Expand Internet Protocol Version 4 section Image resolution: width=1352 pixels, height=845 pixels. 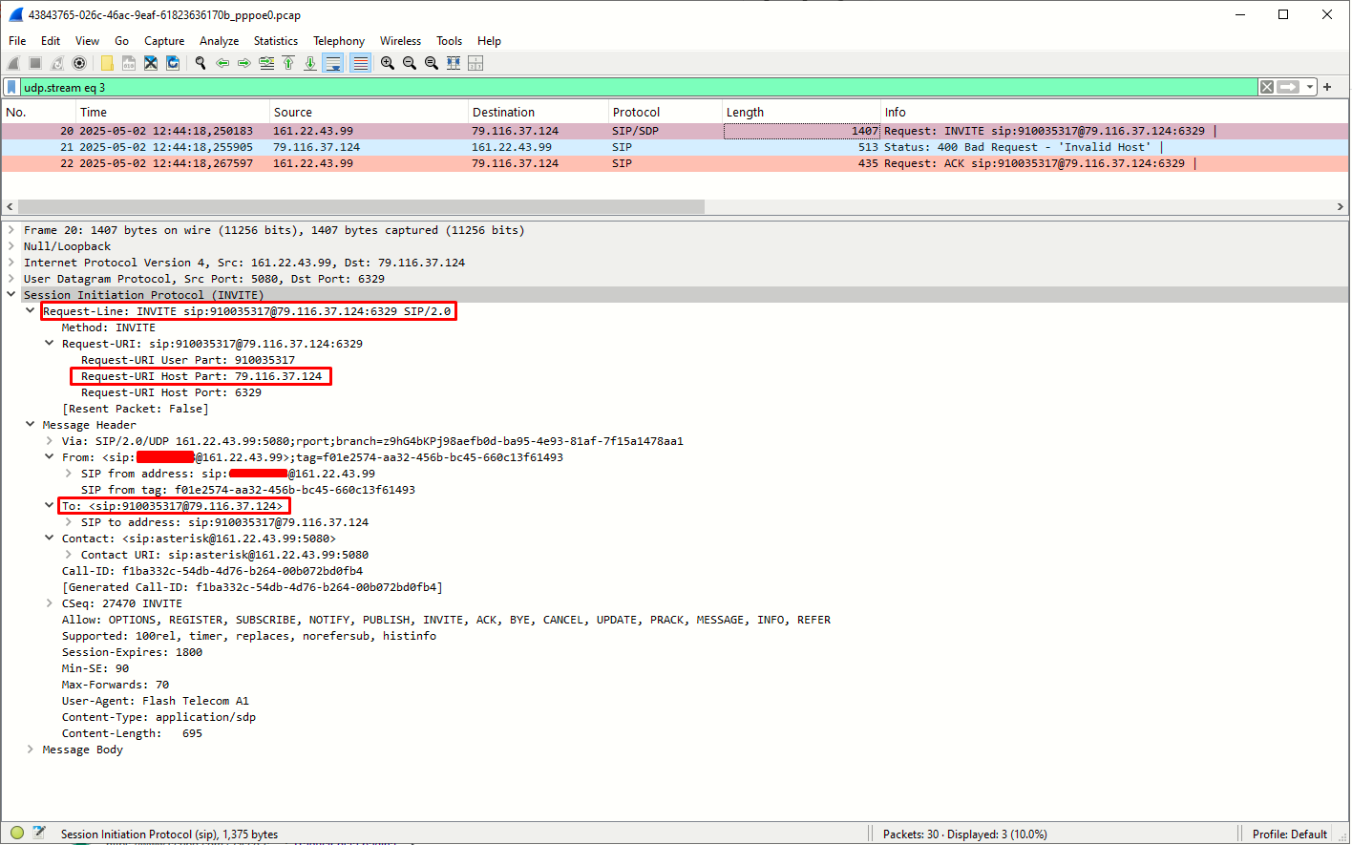pos(11,263)
